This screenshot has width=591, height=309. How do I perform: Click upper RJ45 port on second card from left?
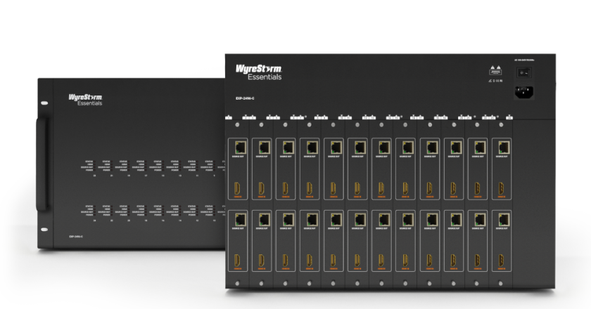point(265,147)
